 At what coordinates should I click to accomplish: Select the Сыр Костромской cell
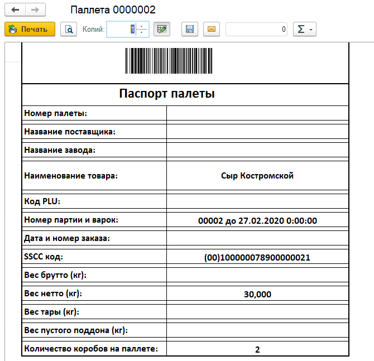click(257, 176)
